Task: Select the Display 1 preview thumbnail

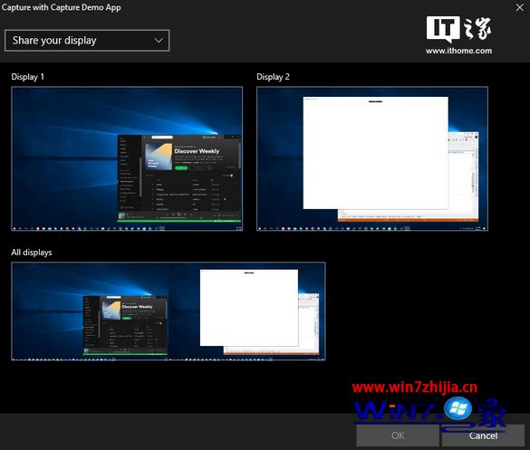Action: click(127, 158)
